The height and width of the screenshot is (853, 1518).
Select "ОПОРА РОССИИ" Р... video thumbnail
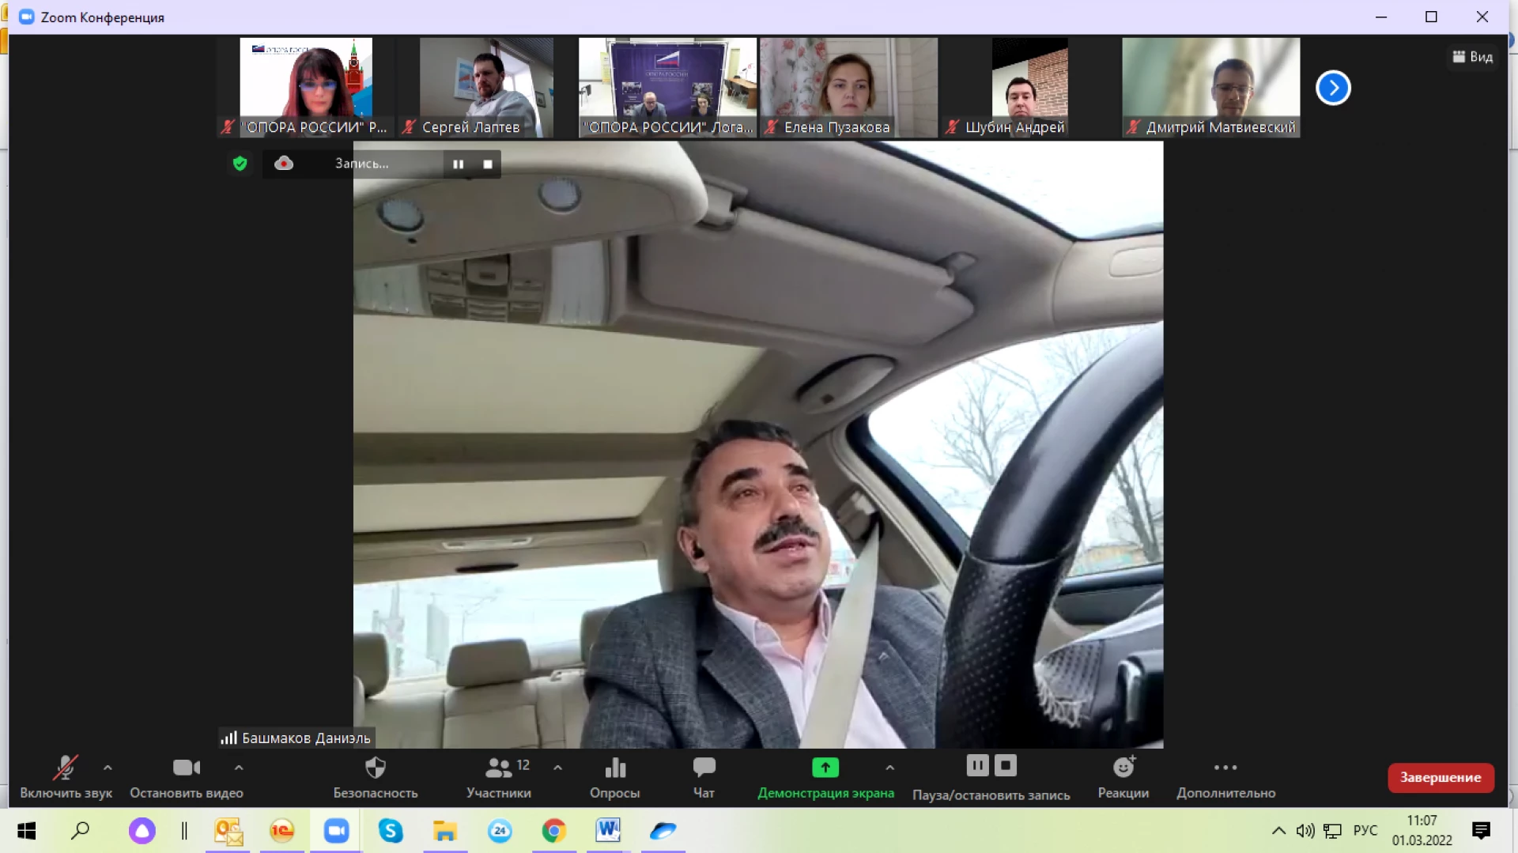click(305, 88)
